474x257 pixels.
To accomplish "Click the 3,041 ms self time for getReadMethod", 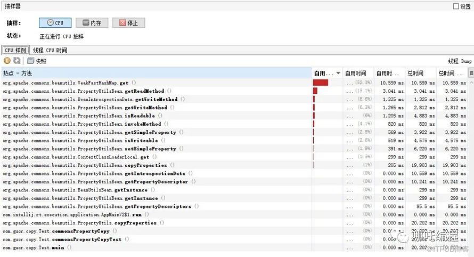I will coord(393,91).
